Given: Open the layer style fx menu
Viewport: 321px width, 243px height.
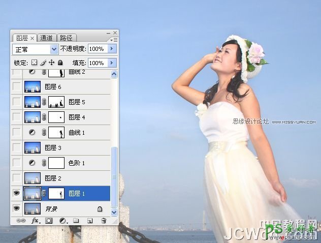Looking at the screenshot, I should (35, 221).
